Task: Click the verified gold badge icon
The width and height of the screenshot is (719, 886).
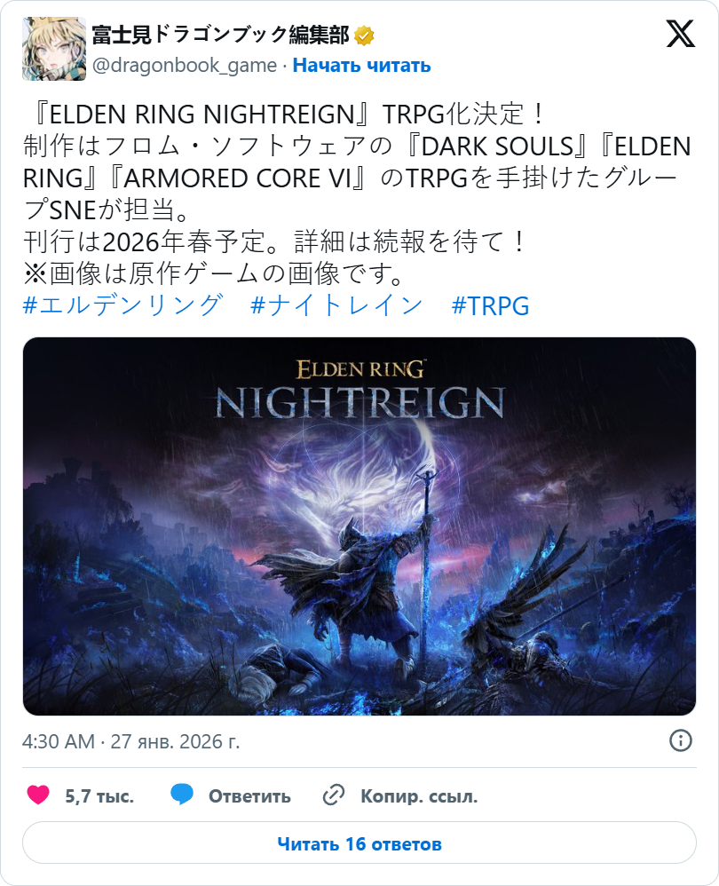Action: 364,36
